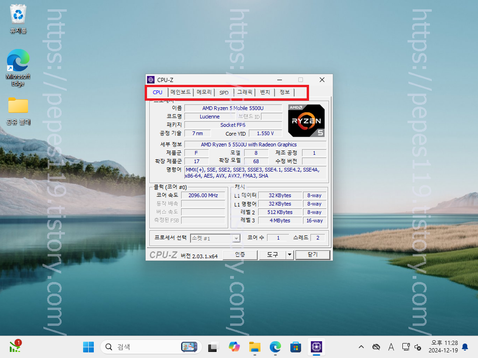Click the CPU-Z title bar app icon
This screenshot has height=358, width=478.
[151, 80]
